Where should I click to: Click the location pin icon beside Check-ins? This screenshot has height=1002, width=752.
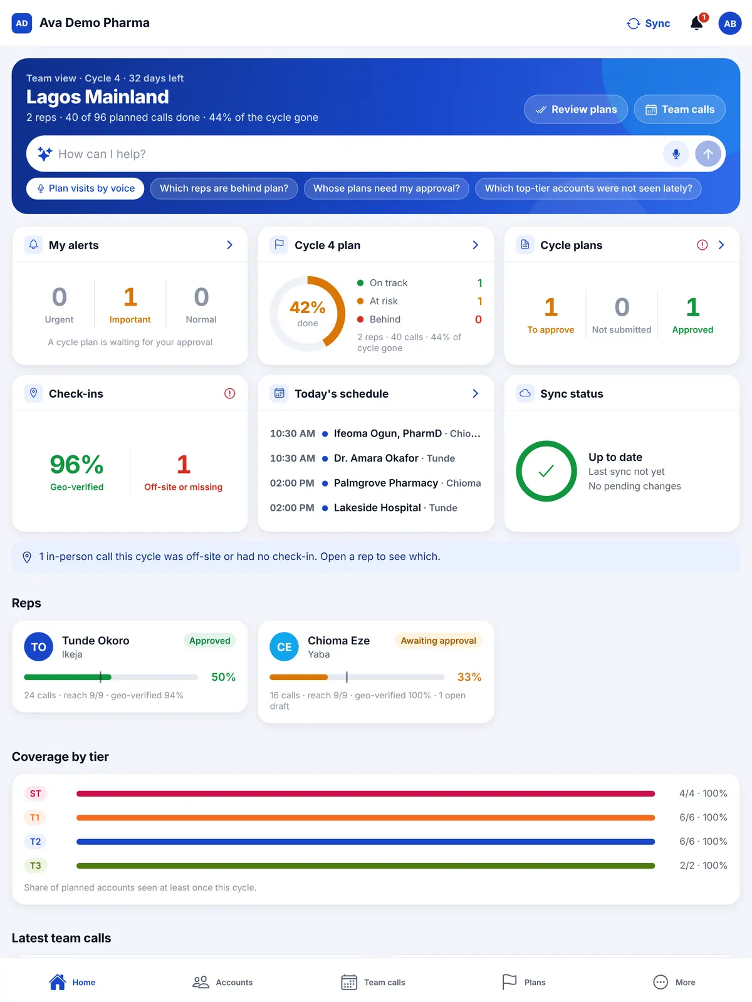point(34,393)
